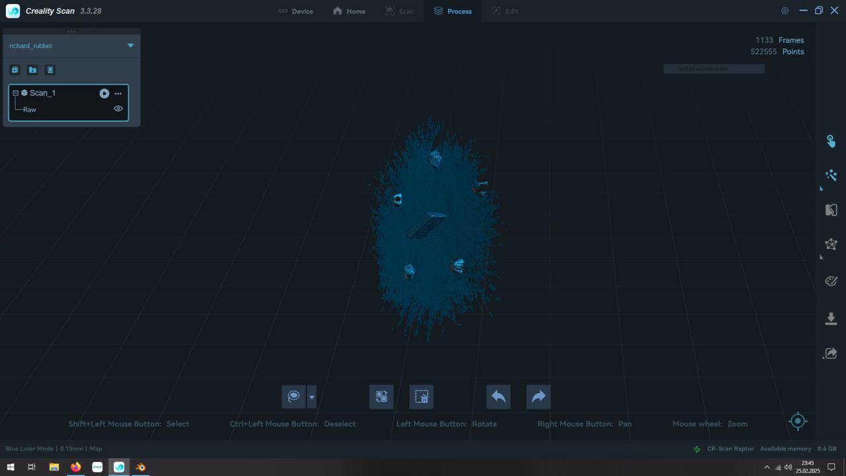Switch to the Scan tab
The height and width of the screenshot is (476, 846).
click(399, 11)
